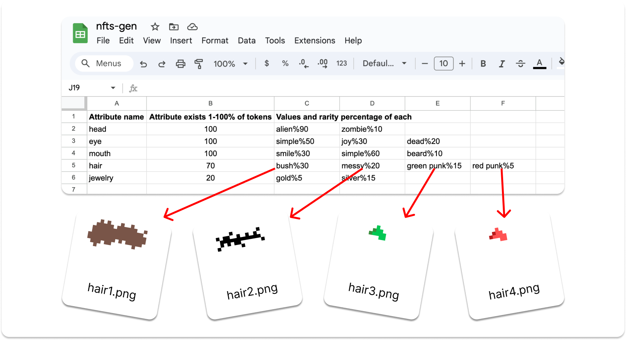Select column E header
This screenshot has height=340, width=626.
(438, 103)
